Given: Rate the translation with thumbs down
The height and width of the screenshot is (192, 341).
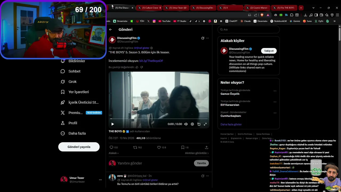Looking at the screenshot, I should pos(141,67).
